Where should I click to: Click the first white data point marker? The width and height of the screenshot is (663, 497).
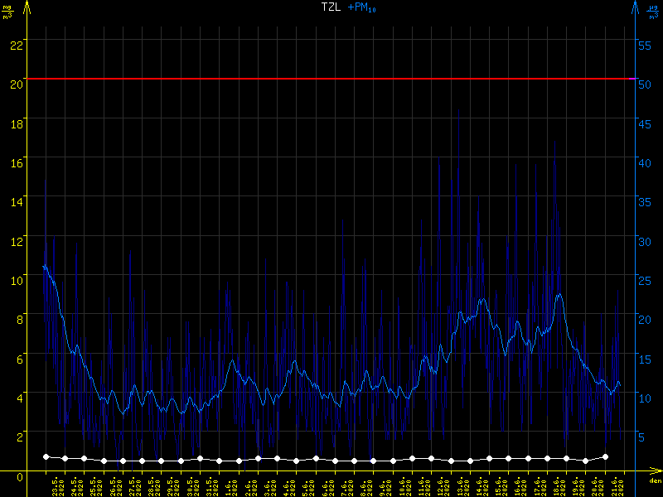click(x=46, y=456)
